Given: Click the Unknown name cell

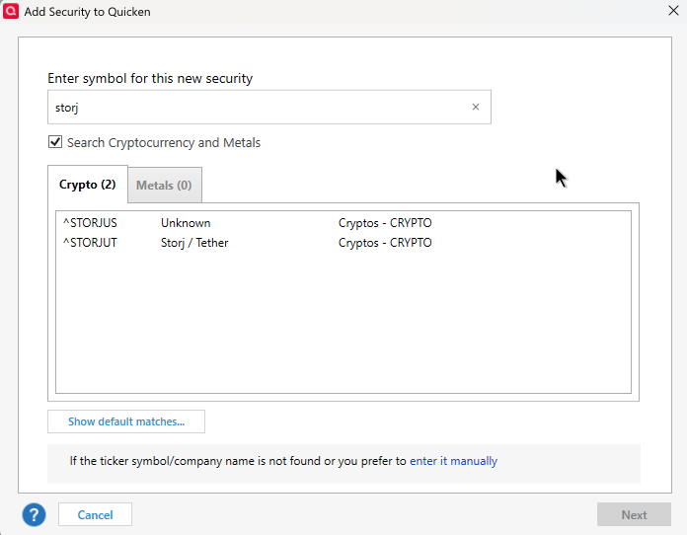Looking at the screenshot, I should [x=186, y=223].
